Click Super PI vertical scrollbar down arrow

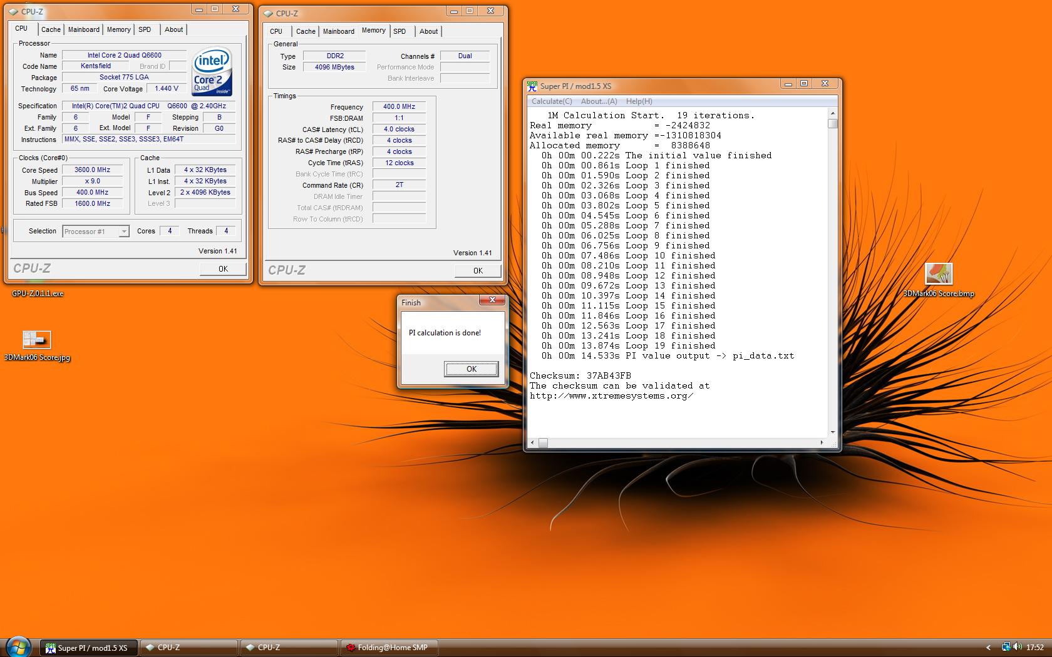point(832,432)
